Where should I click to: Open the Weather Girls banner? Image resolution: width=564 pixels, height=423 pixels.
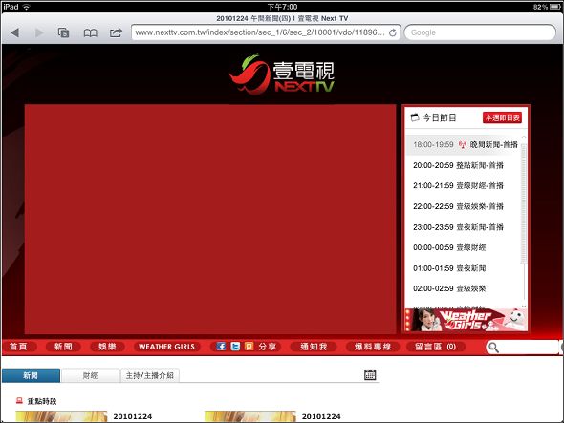pyautogui.click(x=466, y=320)
